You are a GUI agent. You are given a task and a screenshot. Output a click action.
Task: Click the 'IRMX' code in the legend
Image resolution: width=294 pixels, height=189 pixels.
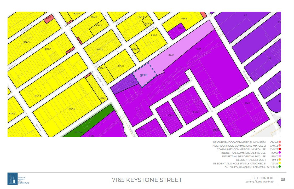274,156
